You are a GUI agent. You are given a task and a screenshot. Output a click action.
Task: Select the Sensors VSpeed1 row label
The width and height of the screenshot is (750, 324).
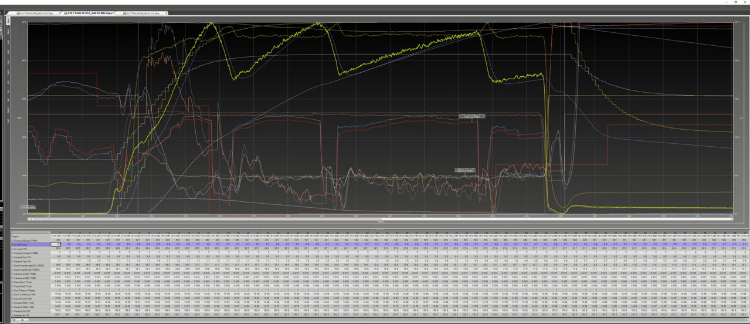tap(30, 253)
